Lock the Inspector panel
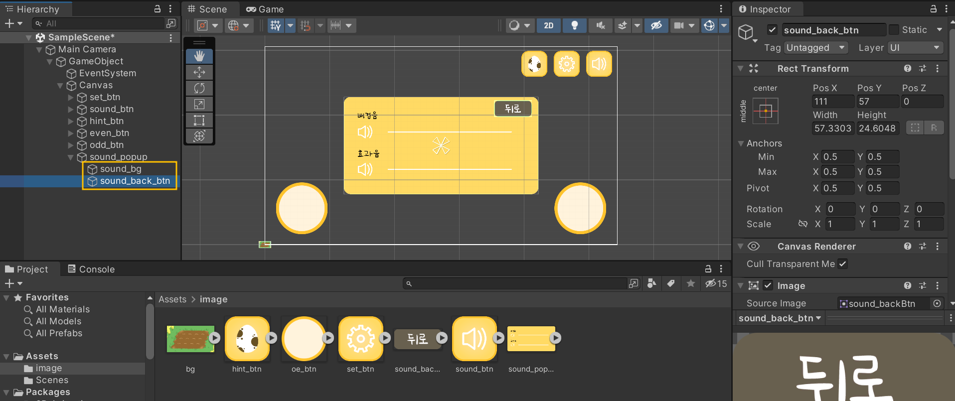Image resolution: width=955 pixels, height=401 pixels. 934,9
